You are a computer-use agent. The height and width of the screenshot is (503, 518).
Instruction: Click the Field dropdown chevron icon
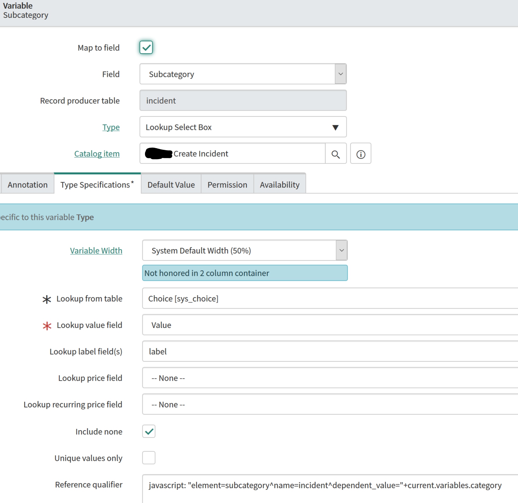[341, 74]
